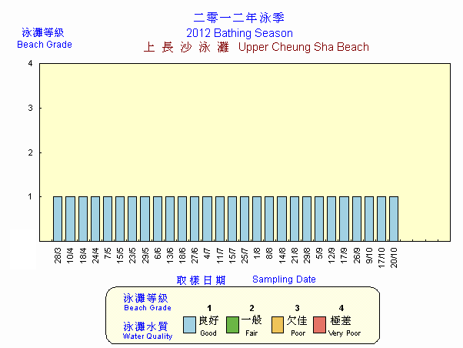
Task: Click y-axis tick value 1
Action: click(x=30, y=196)
